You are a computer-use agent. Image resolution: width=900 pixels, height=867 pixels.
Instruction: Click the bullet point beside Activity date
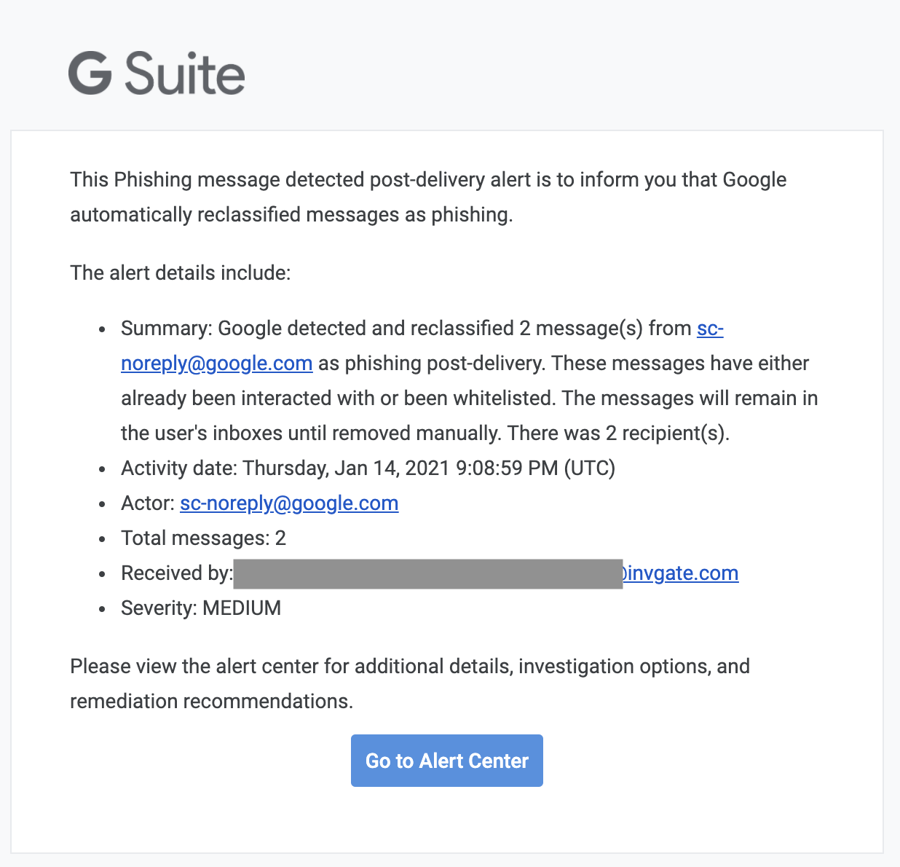point(103,469)
